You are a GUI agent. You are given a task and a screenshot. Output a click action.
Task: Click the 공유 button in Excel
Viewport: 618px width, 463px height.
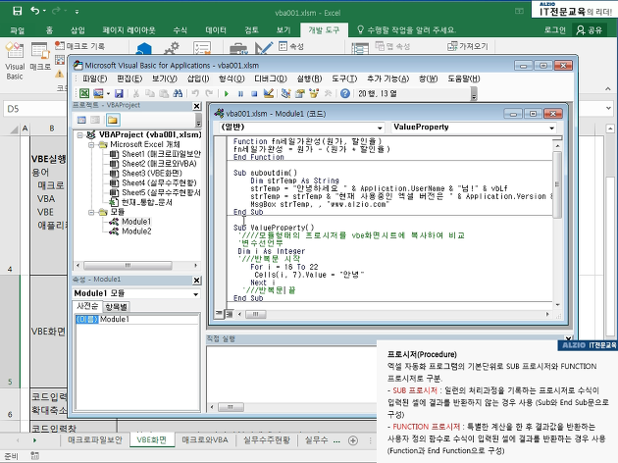coord(590,30)
